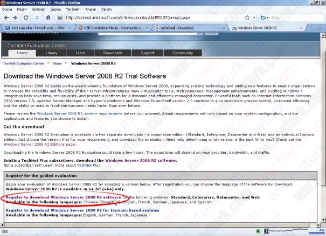Go back with the Back arrow

(6, 18)
